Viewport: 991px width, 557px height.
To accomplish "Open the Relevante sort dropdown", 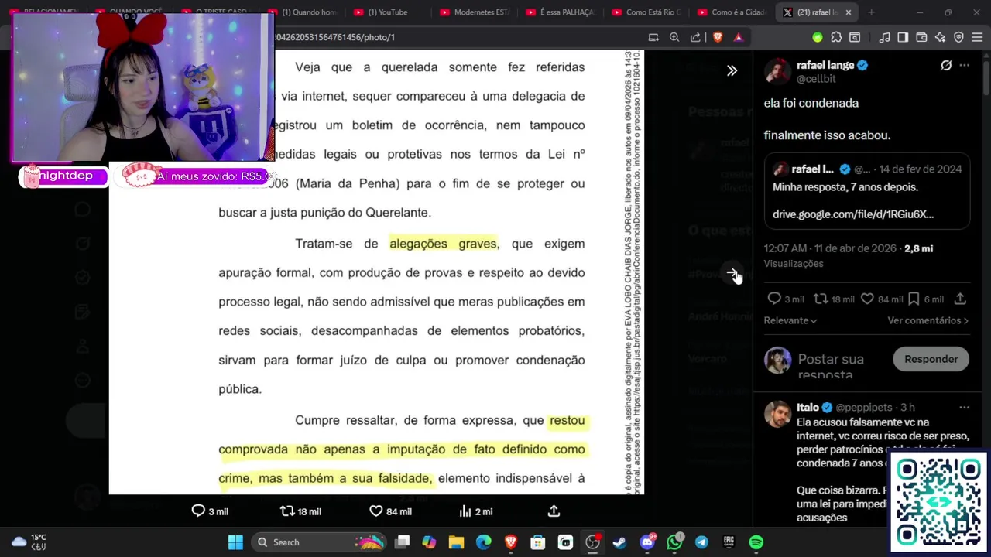I will tap(790, 320).
